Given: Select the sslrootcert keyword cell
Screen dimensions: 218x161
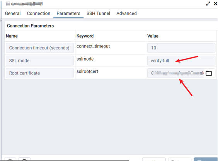Looking at the screenshot, I should (87, 71).
